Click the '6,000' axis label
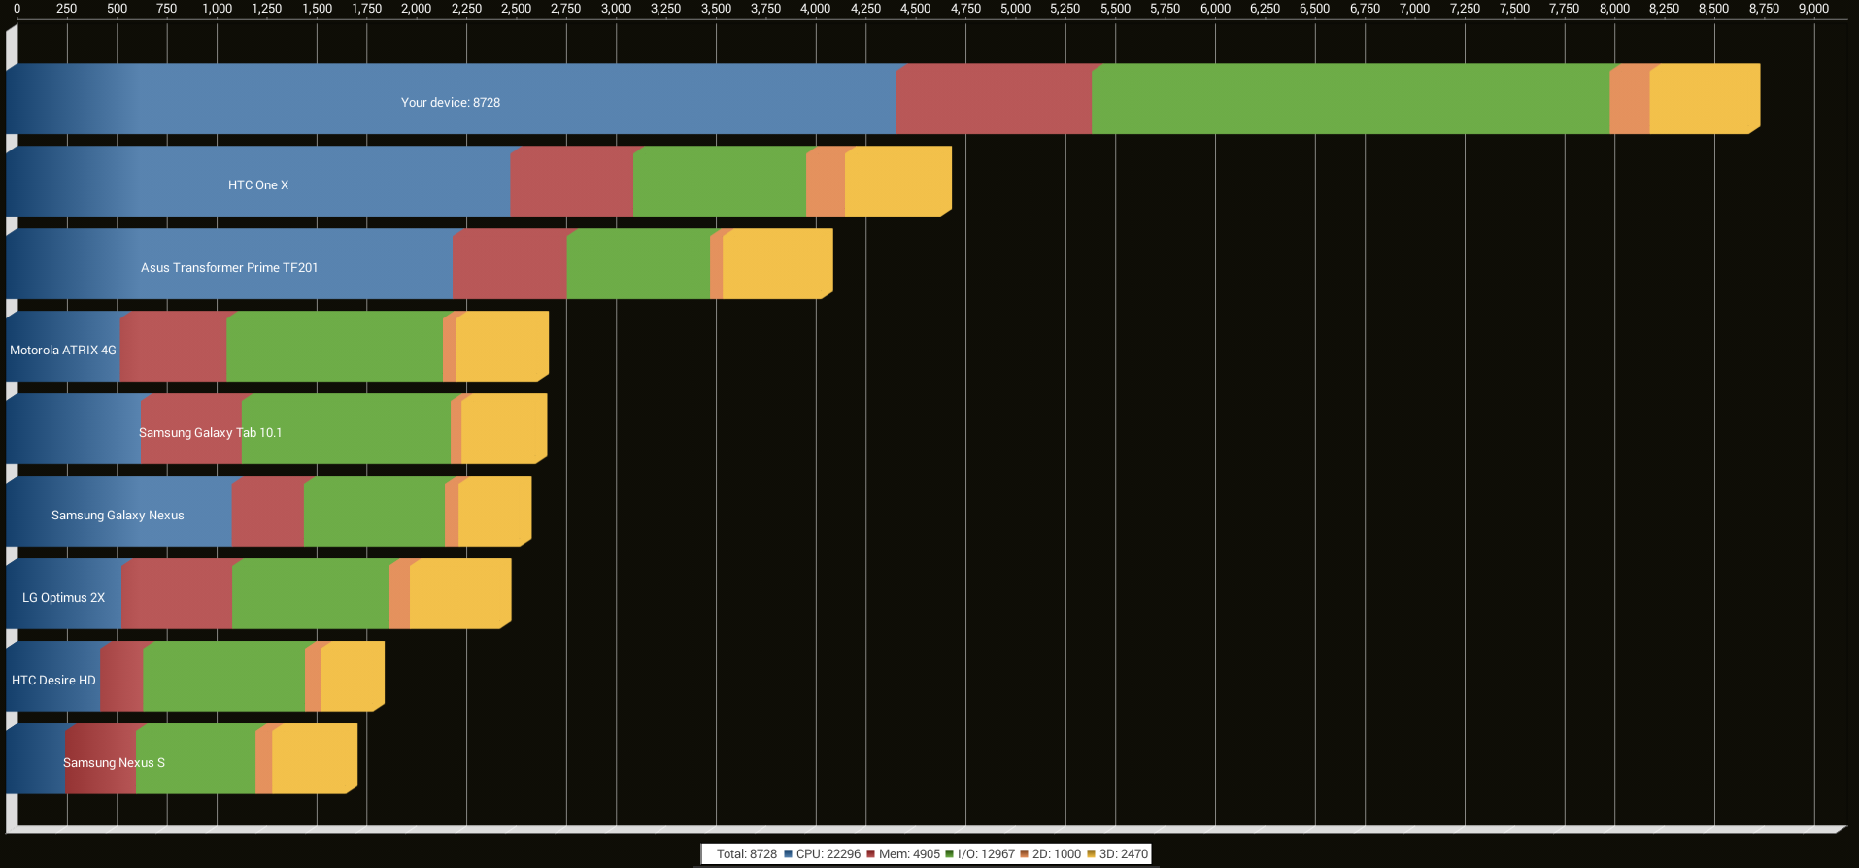This screenshot has width=1859, height=868. click(1215, 8)
